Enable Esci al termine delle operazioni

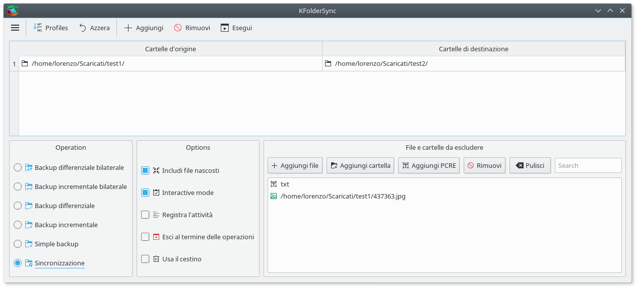coord(145,237)
